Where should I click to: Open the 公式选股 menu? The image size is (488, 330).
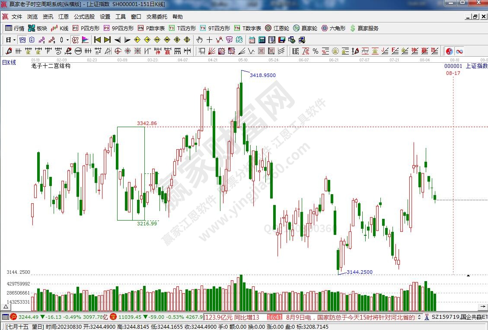[84, 17]
